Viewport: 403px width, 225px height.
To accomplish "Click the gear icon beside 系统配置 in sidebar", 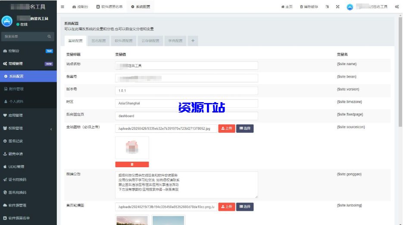I will point(6,76).
